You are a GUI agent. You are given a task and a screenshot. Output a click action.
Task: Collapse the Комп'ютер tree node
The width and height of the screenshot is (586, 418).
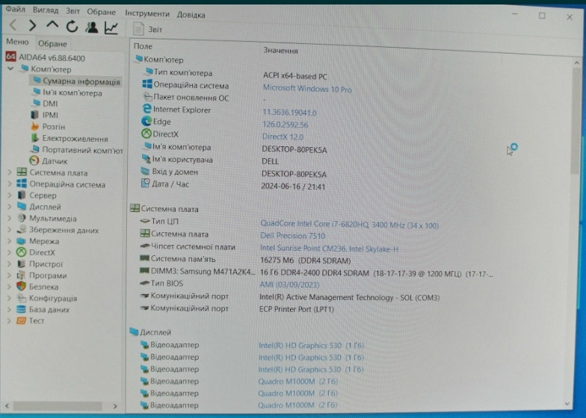pos(10,69)
